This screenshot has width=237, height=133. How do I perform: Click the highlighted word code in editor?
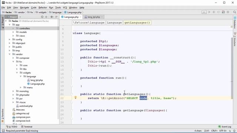143,98
